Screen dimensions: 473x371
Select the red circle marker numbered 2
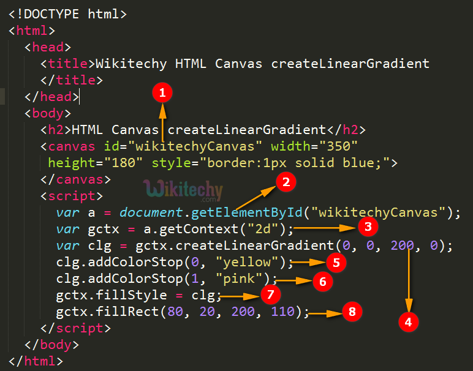(x=286, y=181)
